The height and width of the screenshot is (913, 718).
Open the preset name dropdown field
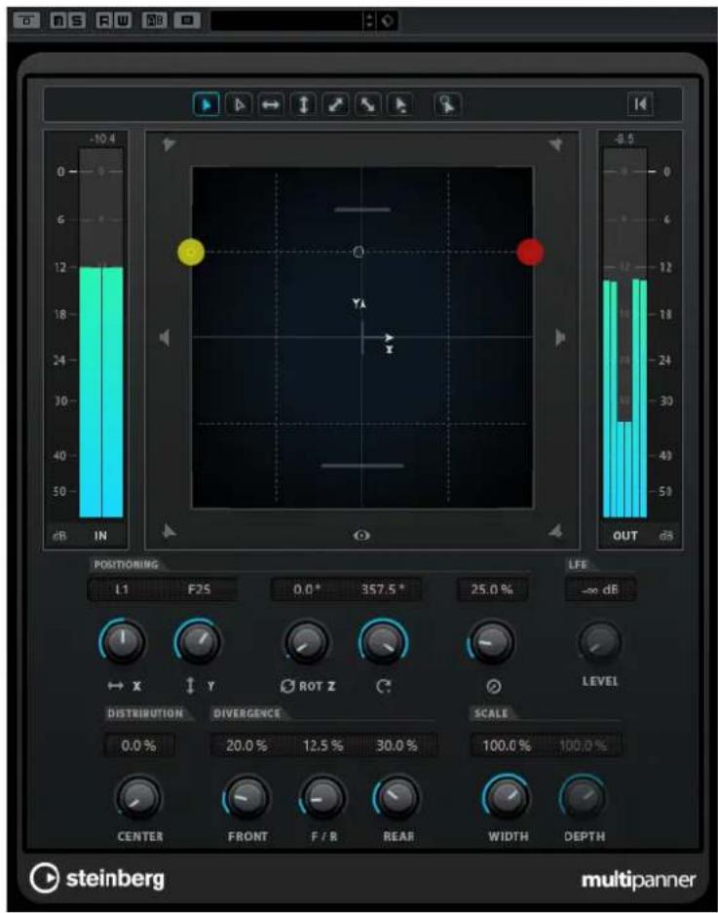[x=286, y=21]
